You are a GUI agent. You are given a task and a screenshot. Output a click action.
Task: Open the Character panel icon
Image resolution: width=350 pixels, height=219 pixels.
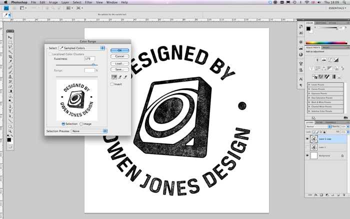(x=301, y=79)
